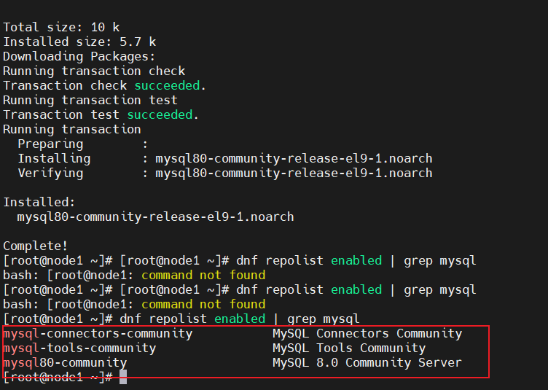This screenshot has height=390, width=548.
Task: Click the 'Downloading Packages:' line
Action: click(79, 57)
